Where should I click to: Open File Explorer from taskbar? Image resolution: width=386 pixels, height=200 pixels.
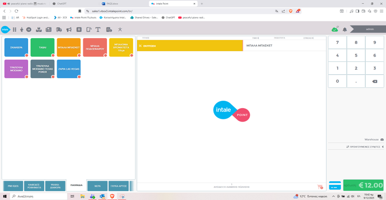coord(82,196)
